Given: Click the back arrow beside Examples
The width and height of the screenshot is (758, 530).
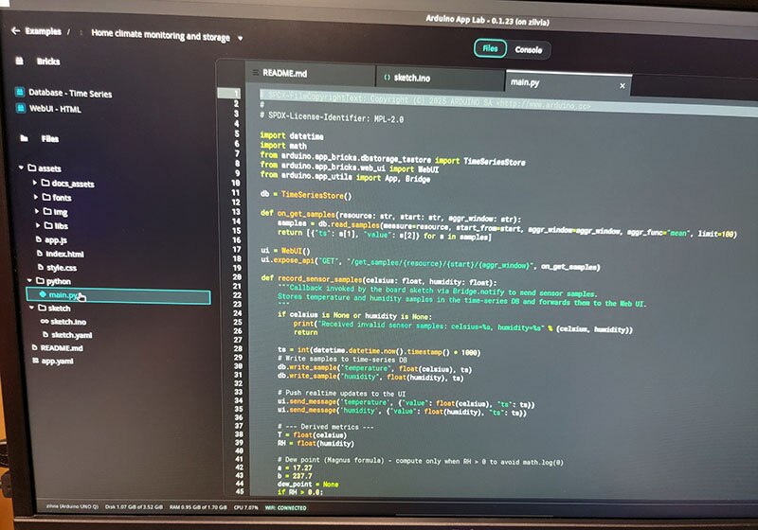Looking at the screenshot, I should pos(14,31).
